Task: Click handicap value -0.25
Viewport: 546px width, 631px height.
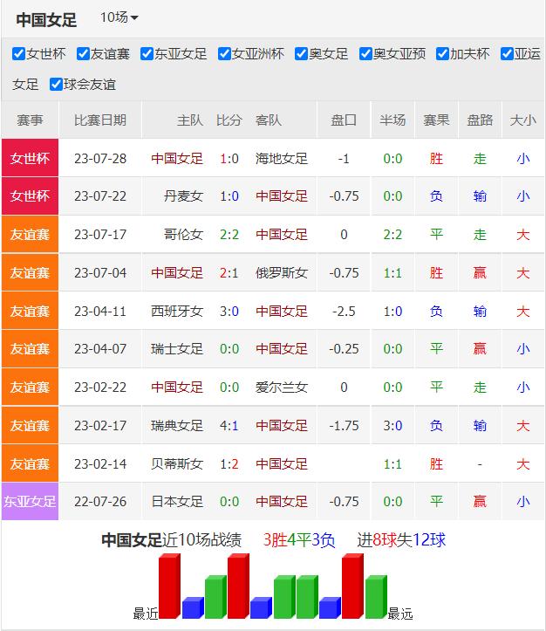Action: point(344,348)
